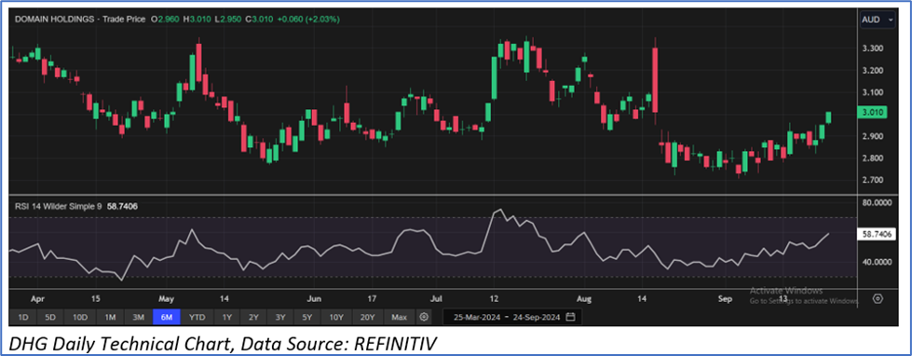The image size is (912, 356).
Task: Switch chart to YTD range
Action: 197,317
